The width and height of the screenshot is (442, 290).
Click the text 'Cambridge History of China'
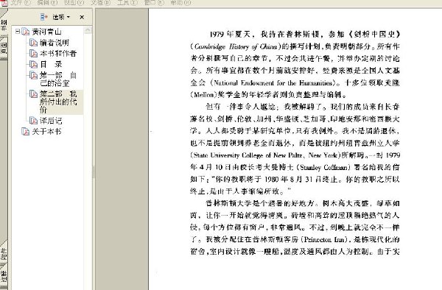[236, 46]
